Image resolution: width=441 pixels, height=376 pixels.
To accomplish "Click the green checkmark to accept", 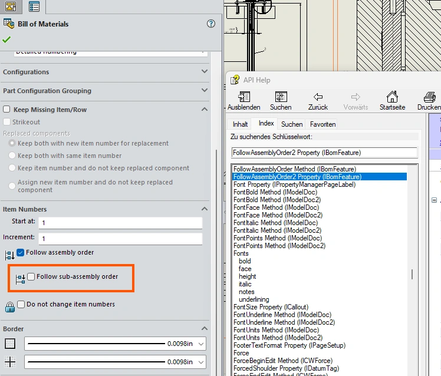I will (x=6, y=39).
